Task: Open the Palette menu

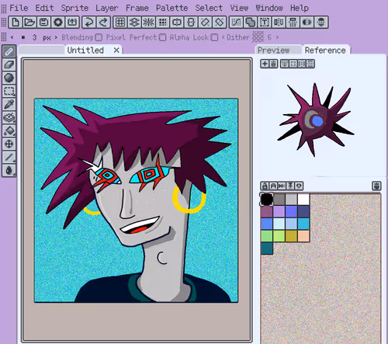Action: 172,8
